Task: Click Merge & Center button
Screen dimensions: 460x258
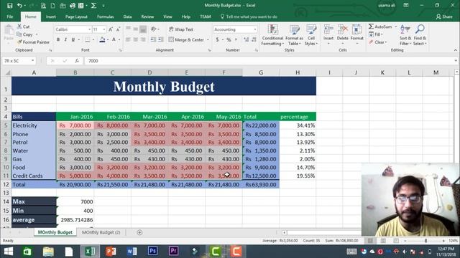Action: [x=187, y=39]
